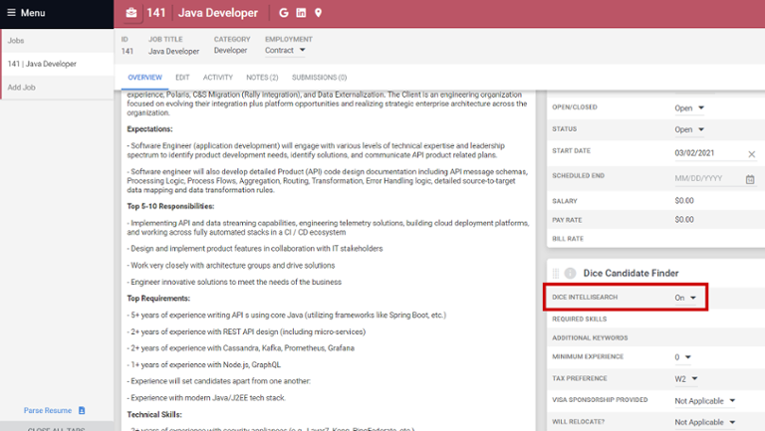Click Add Job in sidebar
Screen dimensions: 765x431
pos(58,88)
